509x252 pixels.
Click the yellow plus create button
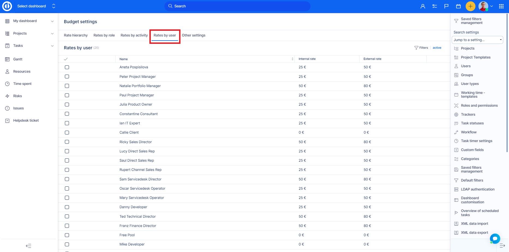pyautogui.click(x=470, y=6)
